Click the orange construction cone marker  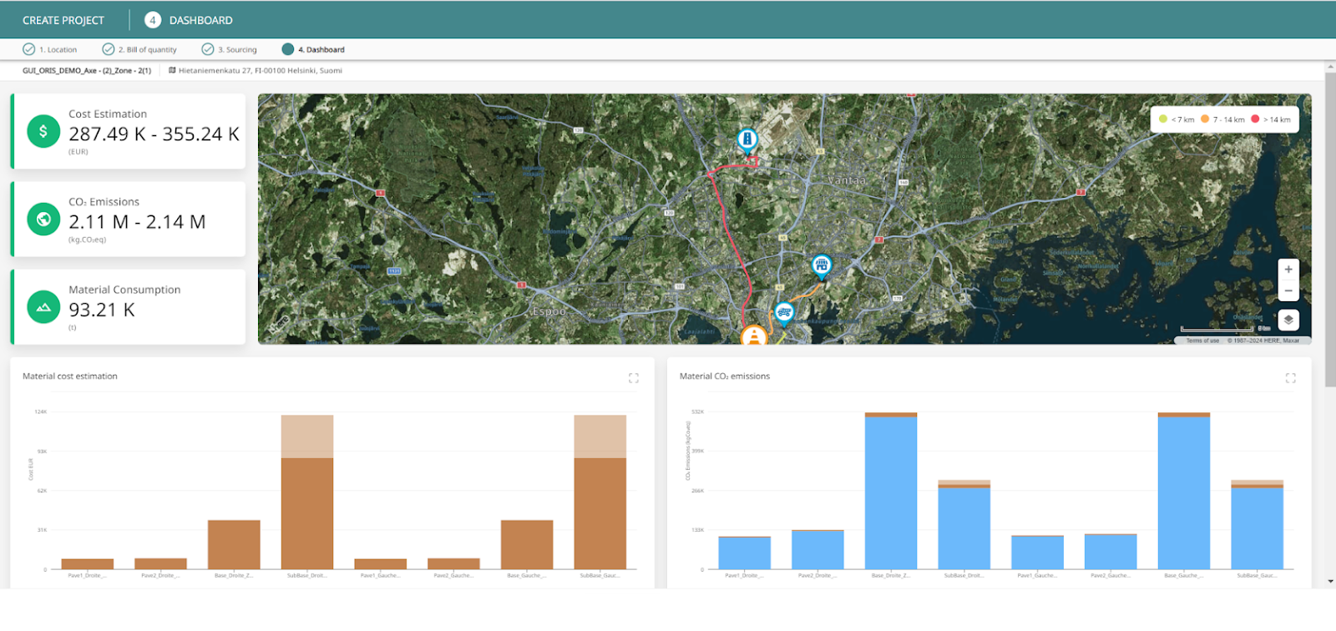(x=754, y=336)
